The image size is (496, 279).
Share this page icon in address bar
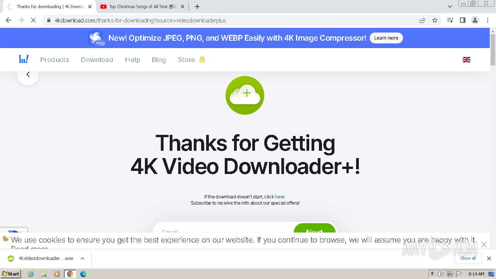422,20
